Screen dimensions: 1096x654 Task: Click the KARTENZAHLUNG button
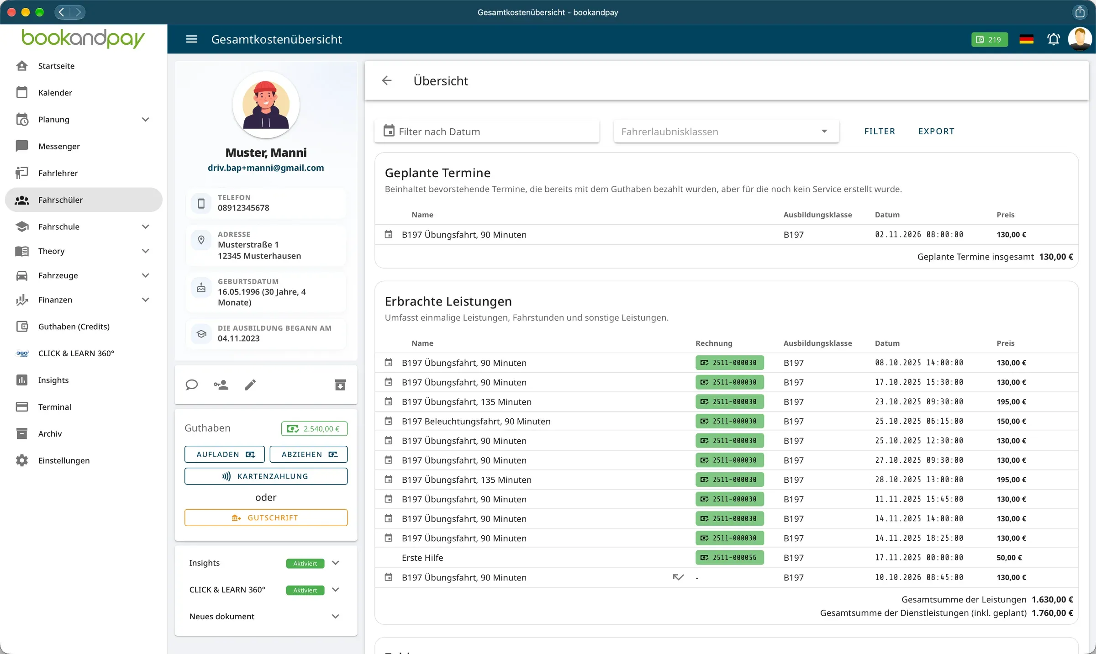tap(266, 476)
